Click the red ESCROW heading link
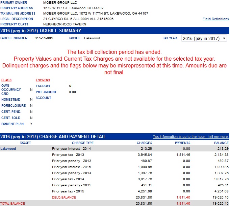 pyautogui.click(x=43, y=80)
